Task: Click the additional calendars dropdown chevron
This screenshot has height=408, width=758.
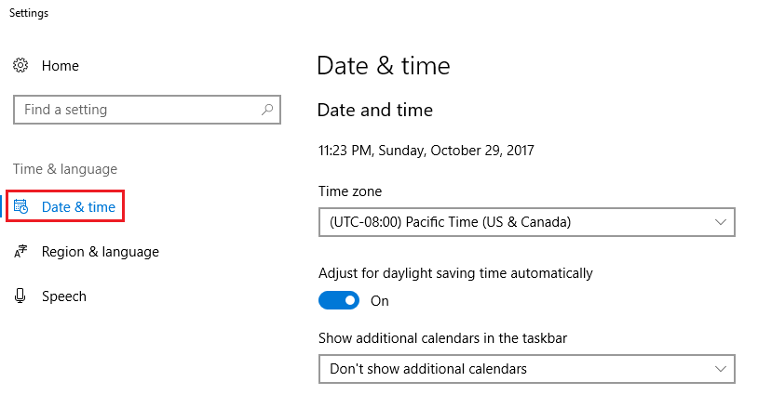Action: click(x=721, y=369)
